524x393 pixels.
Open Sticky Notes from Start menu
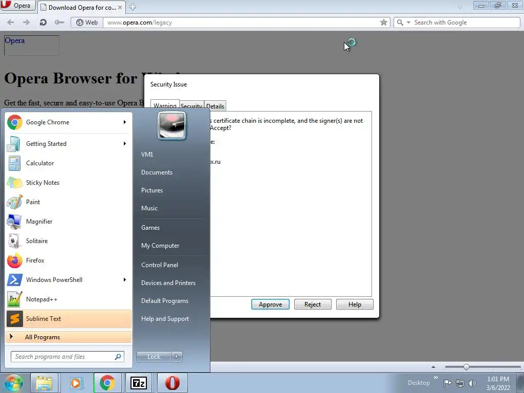click(69, 183)
